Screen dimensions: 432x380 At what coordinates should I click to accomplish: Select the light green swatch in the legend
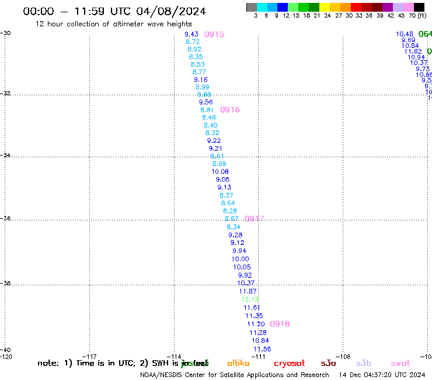(x=293, y=7)
